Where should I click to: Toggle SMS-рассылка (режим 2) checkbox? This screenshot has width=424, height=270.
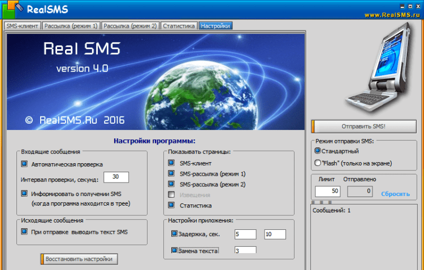click(x=171, y=184)
